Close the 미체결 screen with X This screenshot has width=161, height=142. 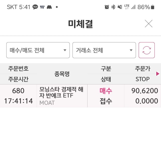pyautogui.click(x=149, y=24)
